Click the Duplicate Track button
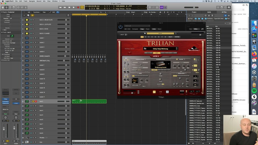 click(28, 15)
